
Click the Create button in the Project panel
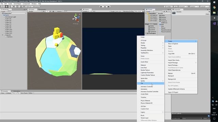pos(149,11)
